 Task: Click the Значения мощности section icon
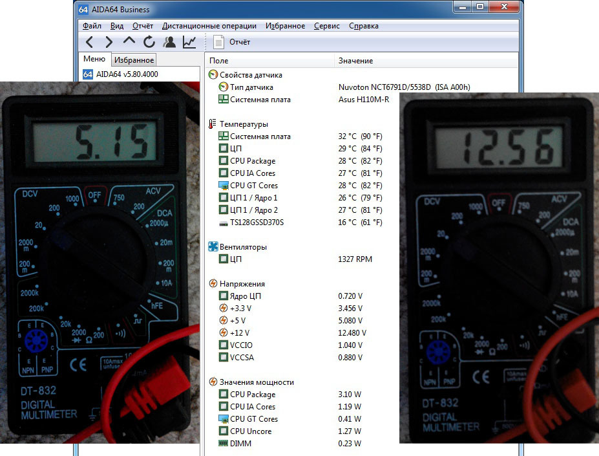[x=213, y=382]
